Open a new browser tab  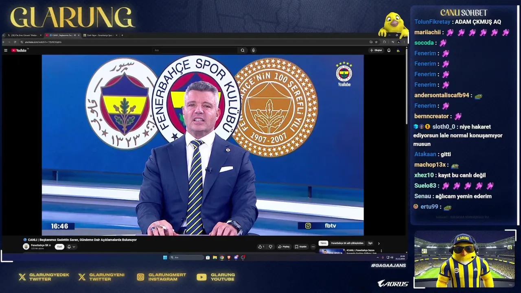click(x=122, y=35)
